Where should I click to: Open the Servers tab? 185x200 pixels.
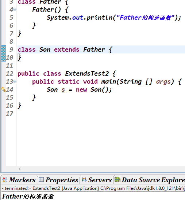(97, 180)
